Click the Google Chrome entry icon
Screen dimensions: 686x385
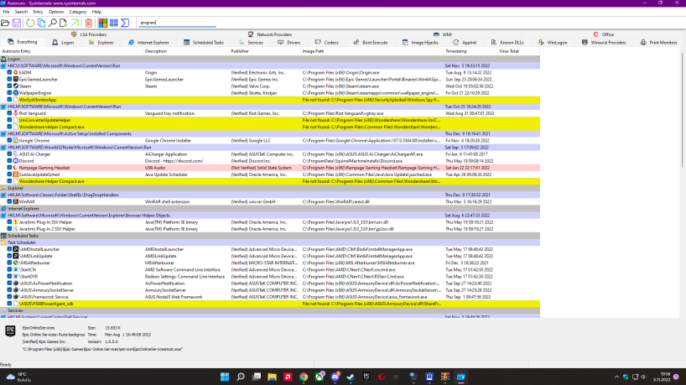pos(16,140)
